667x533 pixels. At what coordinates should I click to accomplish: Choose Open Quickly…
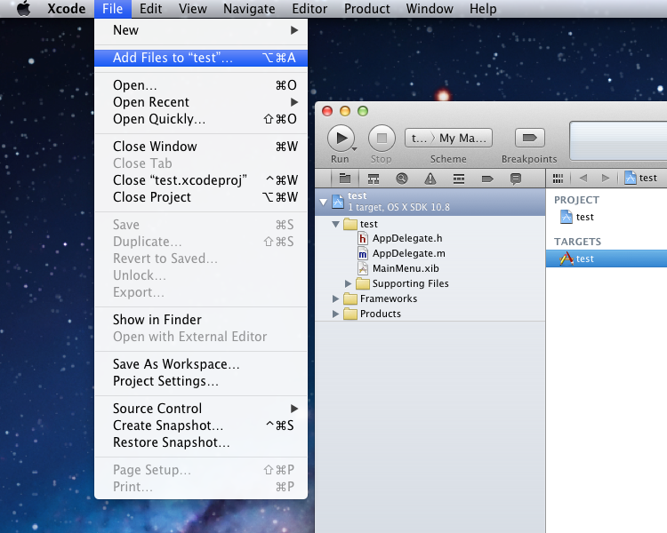click(201, 119)
